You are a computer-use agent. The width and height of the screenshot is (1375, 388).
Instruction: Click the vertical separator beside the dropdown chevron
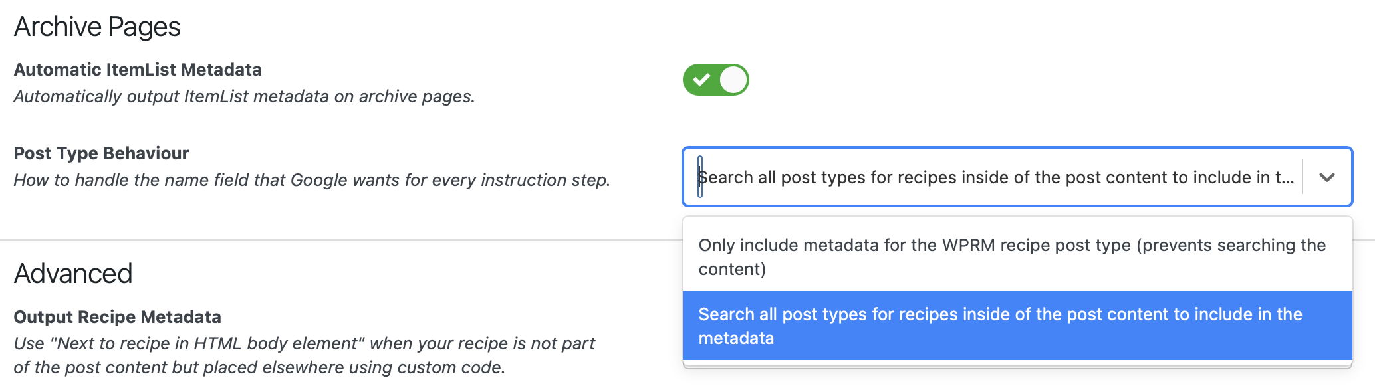(x=1303, y=177)
